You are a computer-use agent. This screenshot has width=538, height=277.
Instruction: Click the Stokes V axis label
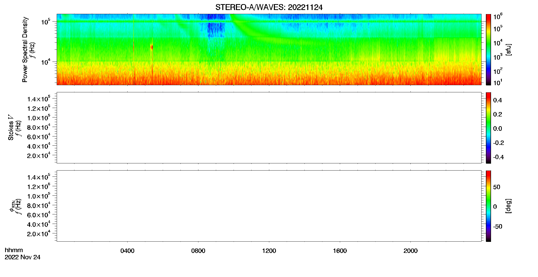(11, 127)
